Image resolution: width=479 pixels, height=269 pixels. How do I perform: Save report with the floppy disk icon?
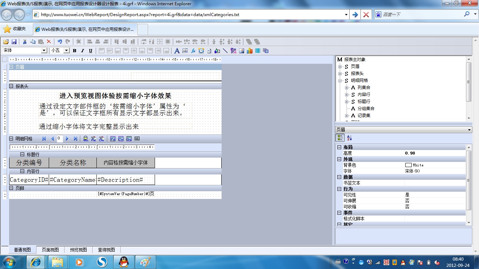tap(14, 42)
